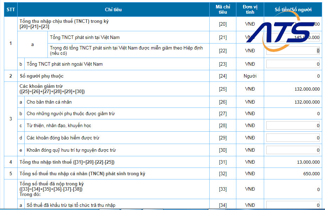325x210 pixels.
Task: Click the 650.000 tax amount value
Action: coord(311,174)
